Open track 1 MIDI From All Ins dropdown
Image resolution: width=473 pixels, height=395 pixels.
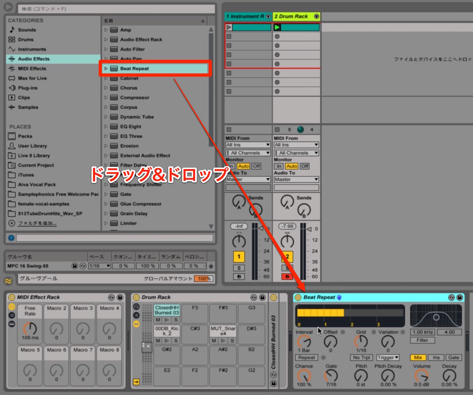[x=248, y=145]
